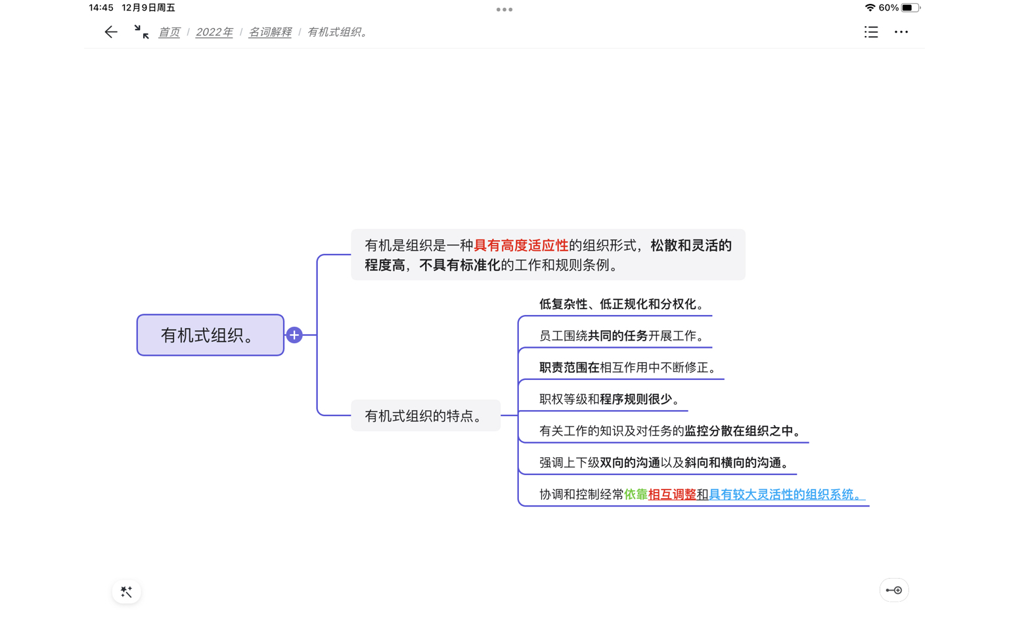
Task: Open the outline list view icon
Action: (871, 32)
